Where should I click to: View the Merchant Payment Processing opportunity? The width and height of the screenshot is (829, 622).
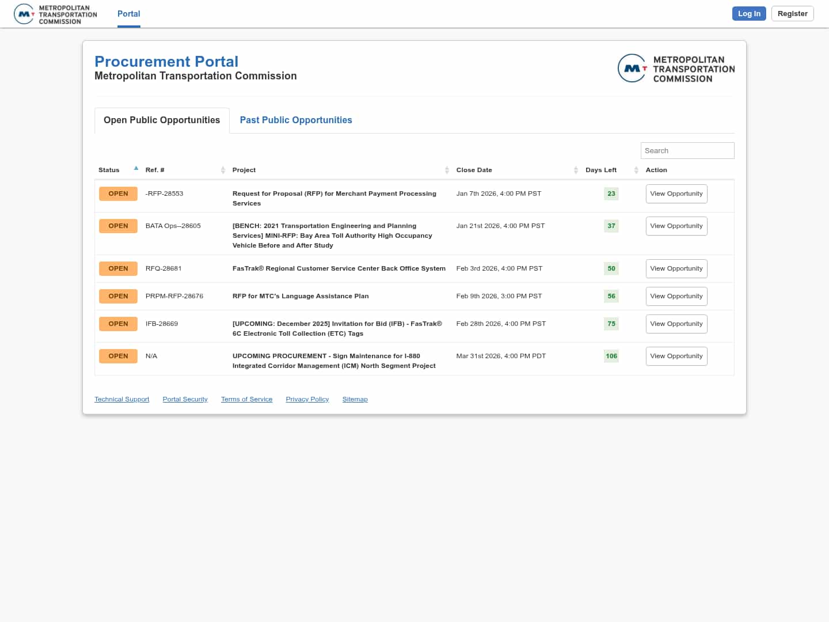click(x=676, y=194)
